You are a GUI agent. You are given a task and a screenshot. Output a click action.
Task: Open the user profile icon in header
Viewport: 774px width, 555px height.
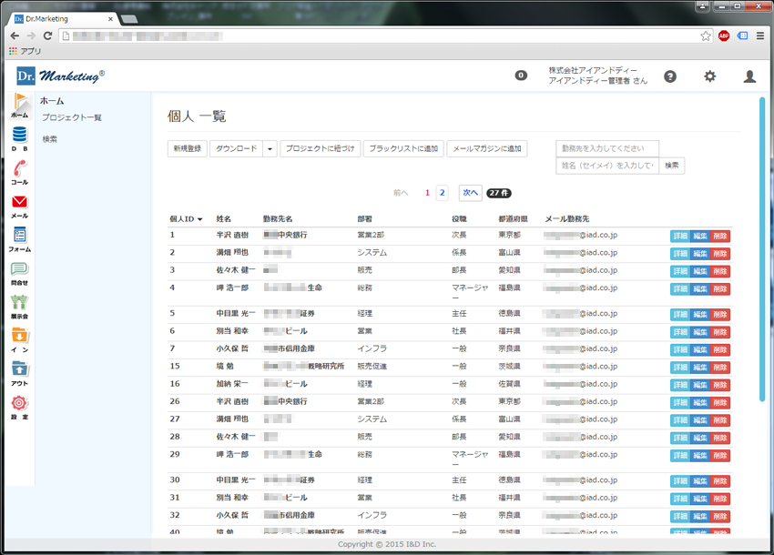[749, 76]
